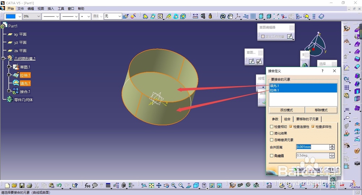Toggle the 检查多样性 checkbox
Screen dimensions: 362x195
click(313, 127)
